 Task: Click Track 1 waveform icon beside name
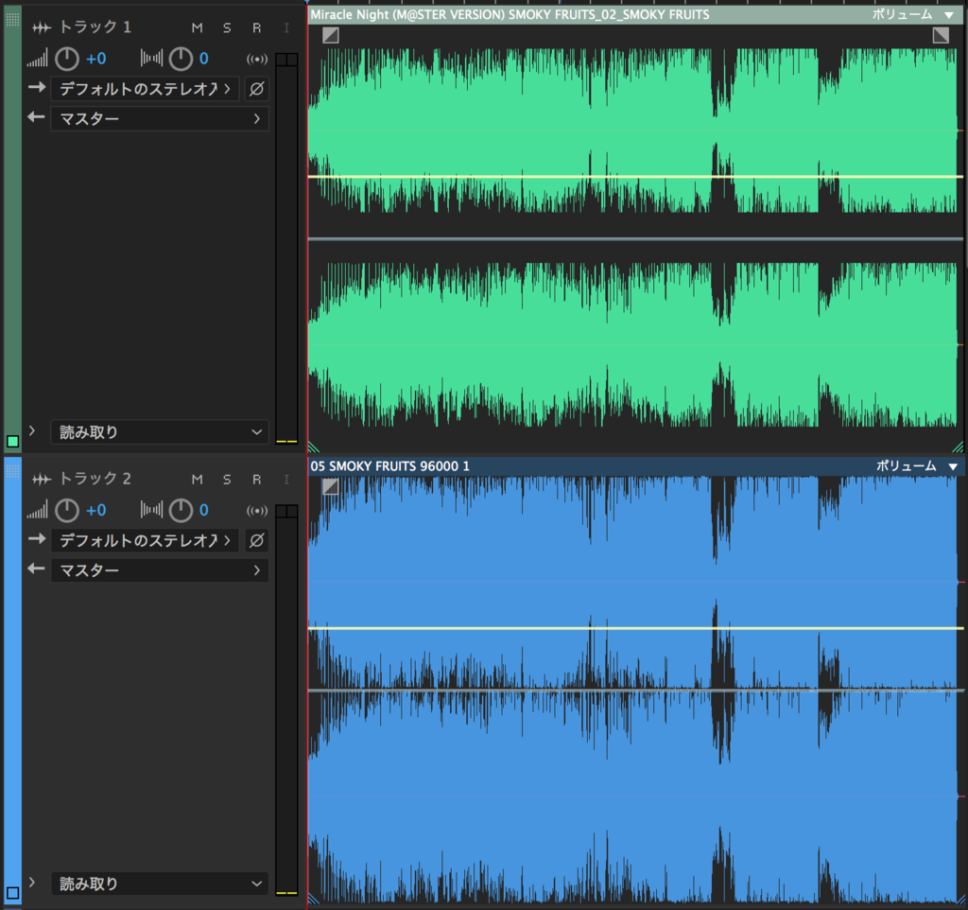[42, 27]
